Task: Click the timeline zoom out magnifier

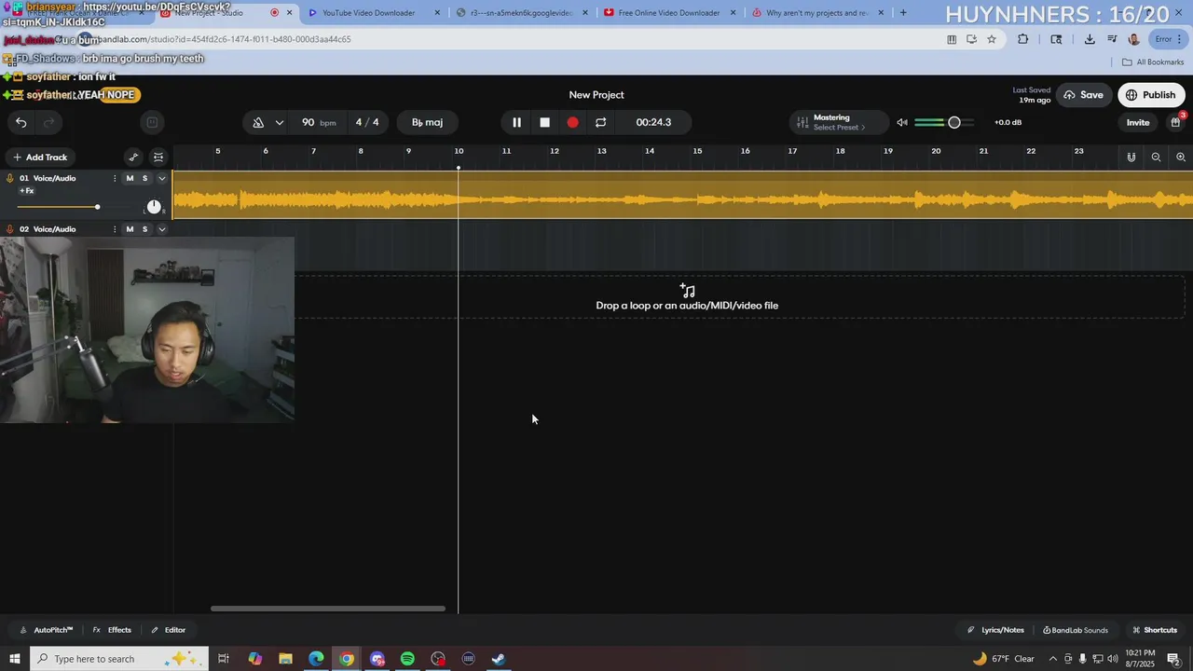Action: [x=1156, y=157]
